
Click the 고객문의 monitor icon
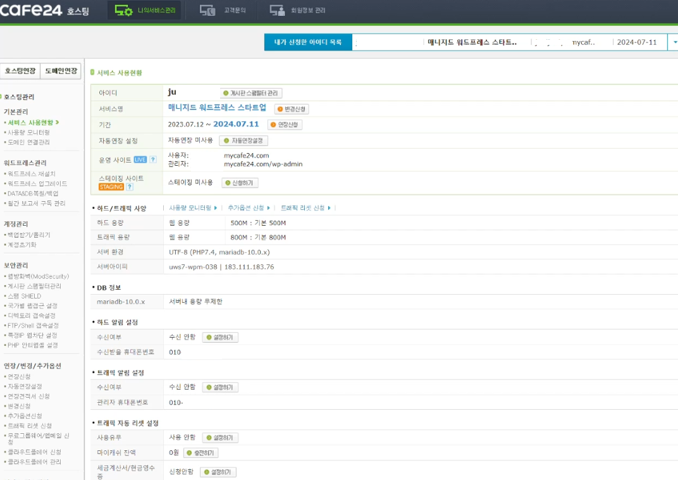coord(207,10)
